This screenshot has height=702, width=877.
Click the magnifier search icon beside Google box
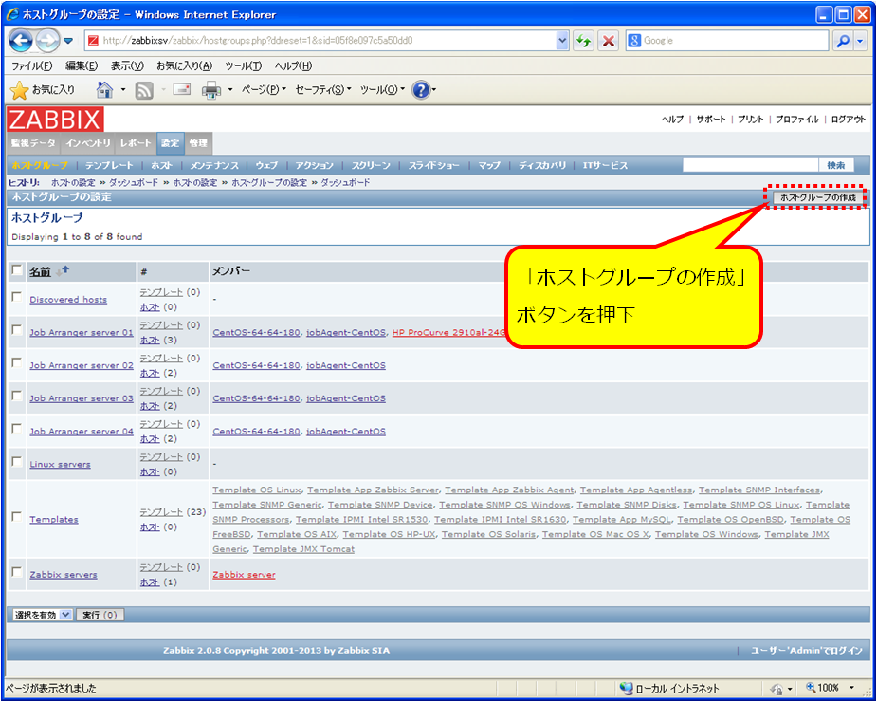pyautogui.click(x=842, y=41)
